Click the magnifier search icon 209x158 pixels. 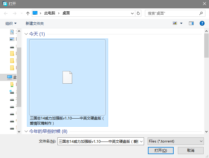[x=201, y=13]
